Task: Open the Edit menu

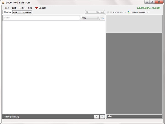Action: pos(14,8)
